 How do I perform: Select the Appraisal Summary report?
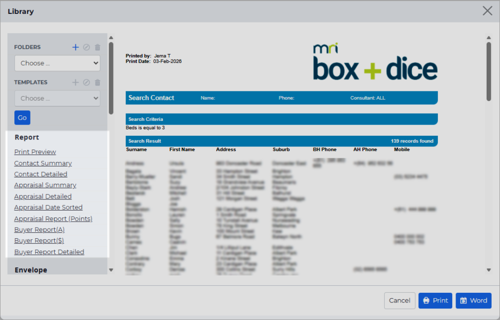45,185
